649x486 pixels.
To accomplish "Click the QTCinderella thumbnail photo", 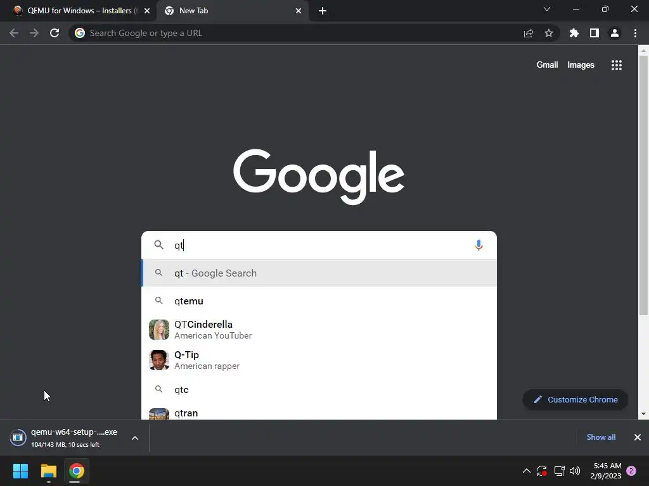I will pos(159,330).
